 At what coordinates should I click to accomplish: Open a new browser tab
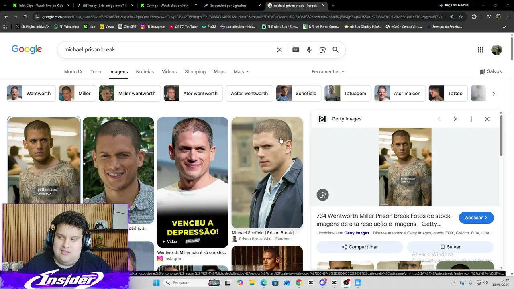[333, 6]
